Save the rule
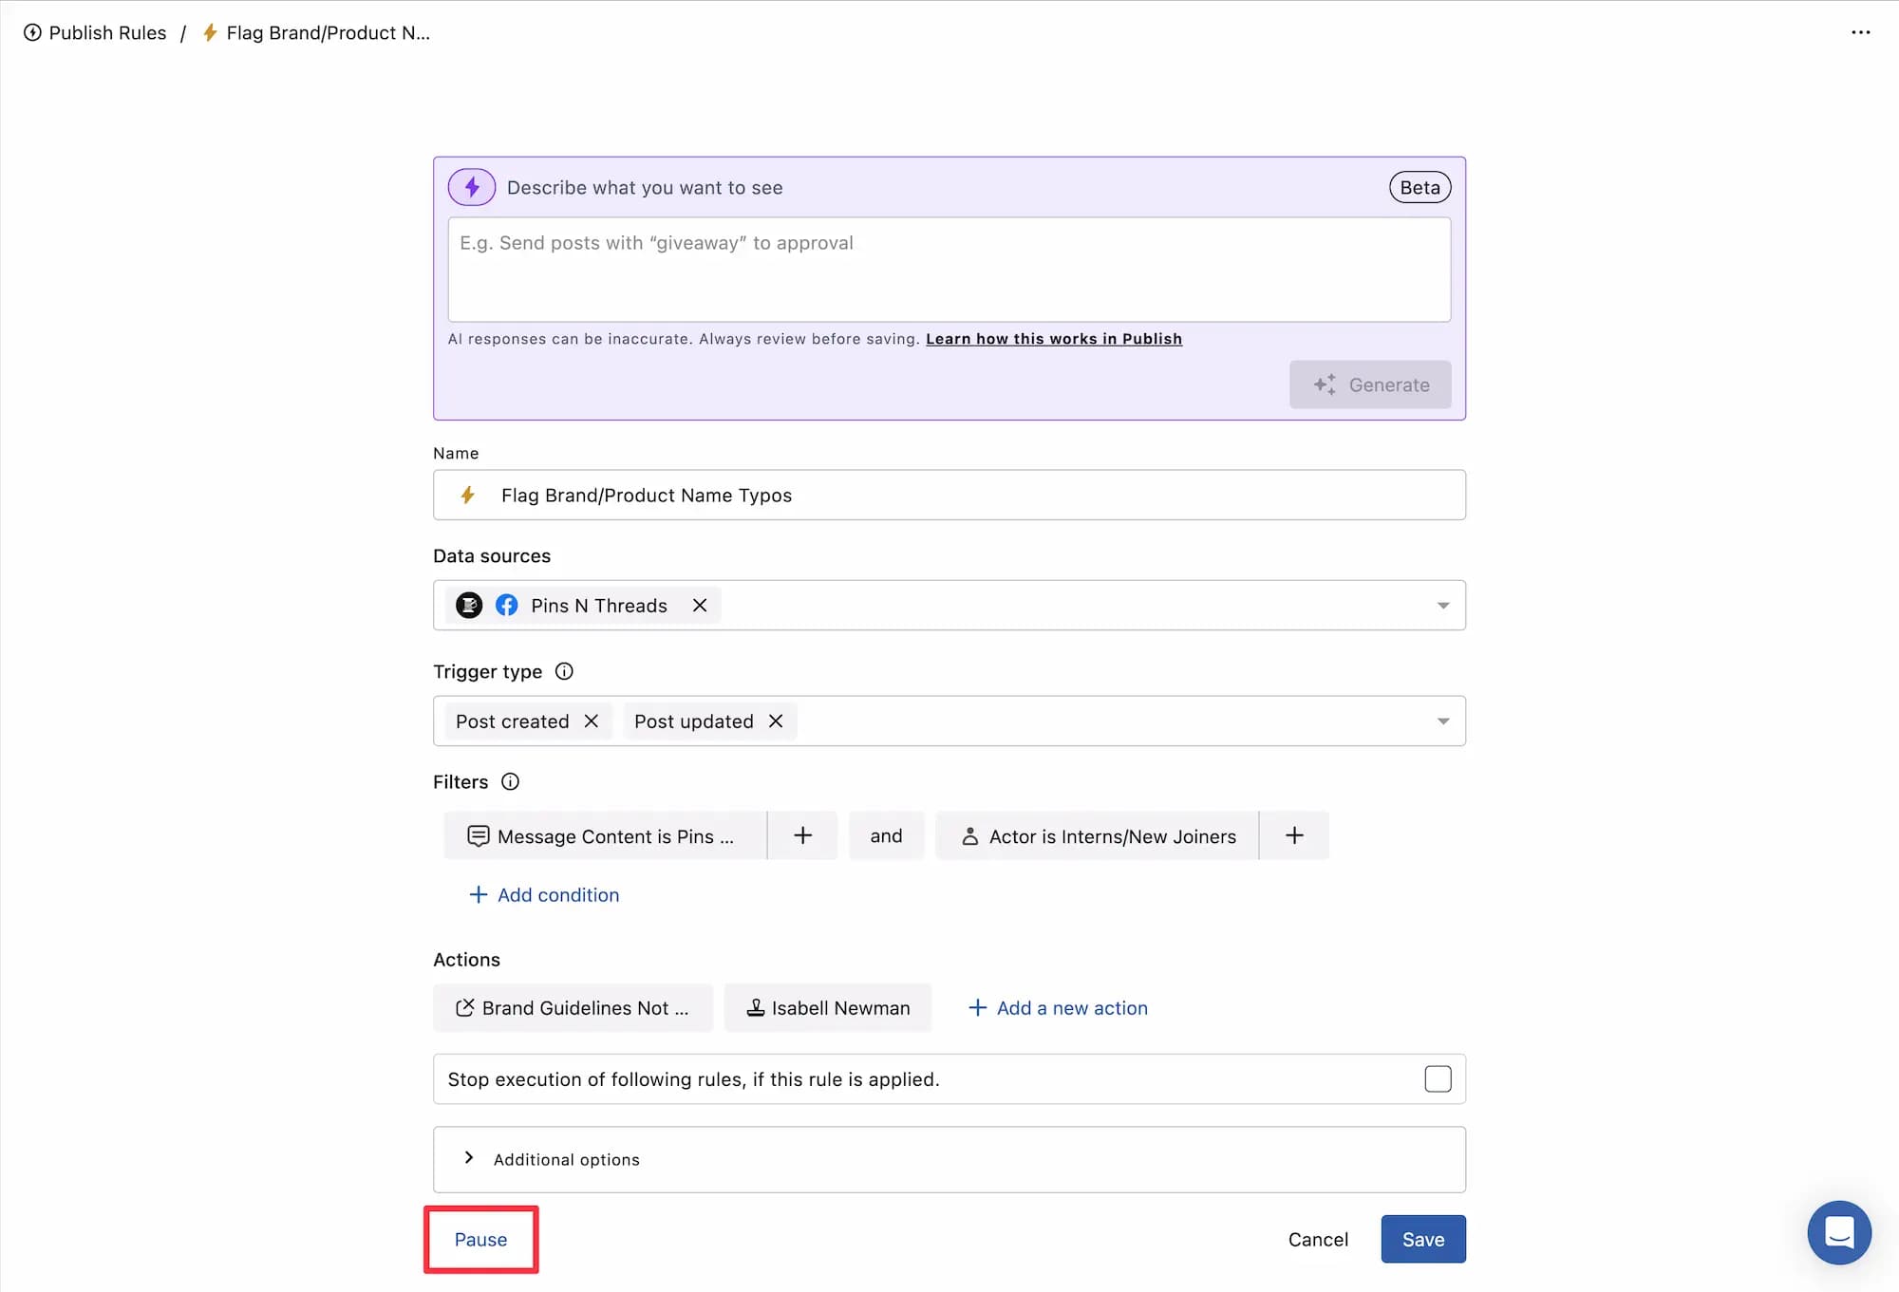The height and width of the screenshot is (1292, 1899). coord(1423,1240)
